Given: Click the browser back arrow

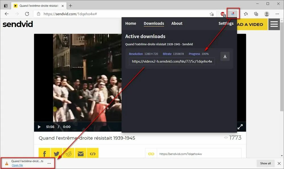Looking at the screenshot, I should pos(7,14).
